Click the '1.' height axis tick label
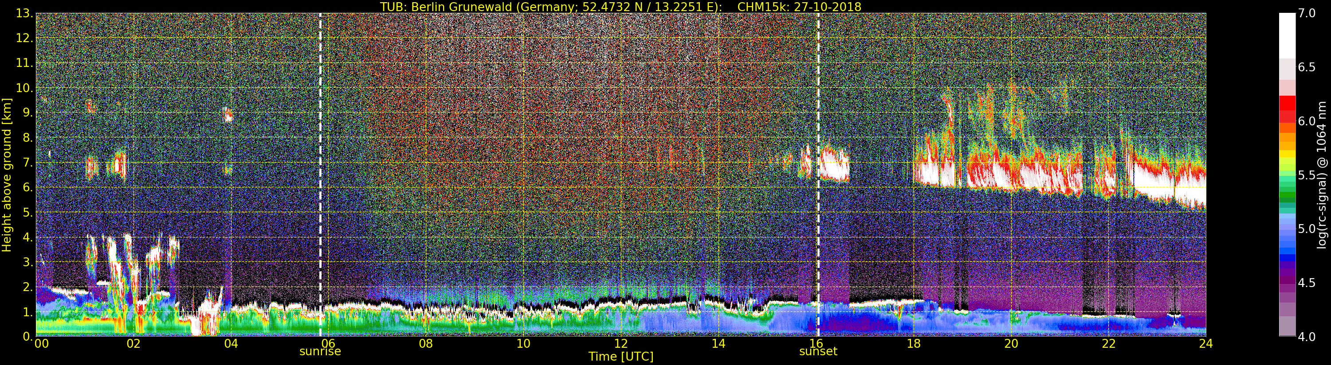The height and width of the screenshot is (365, 1331). pyautogui.click(x=28, y=311)
